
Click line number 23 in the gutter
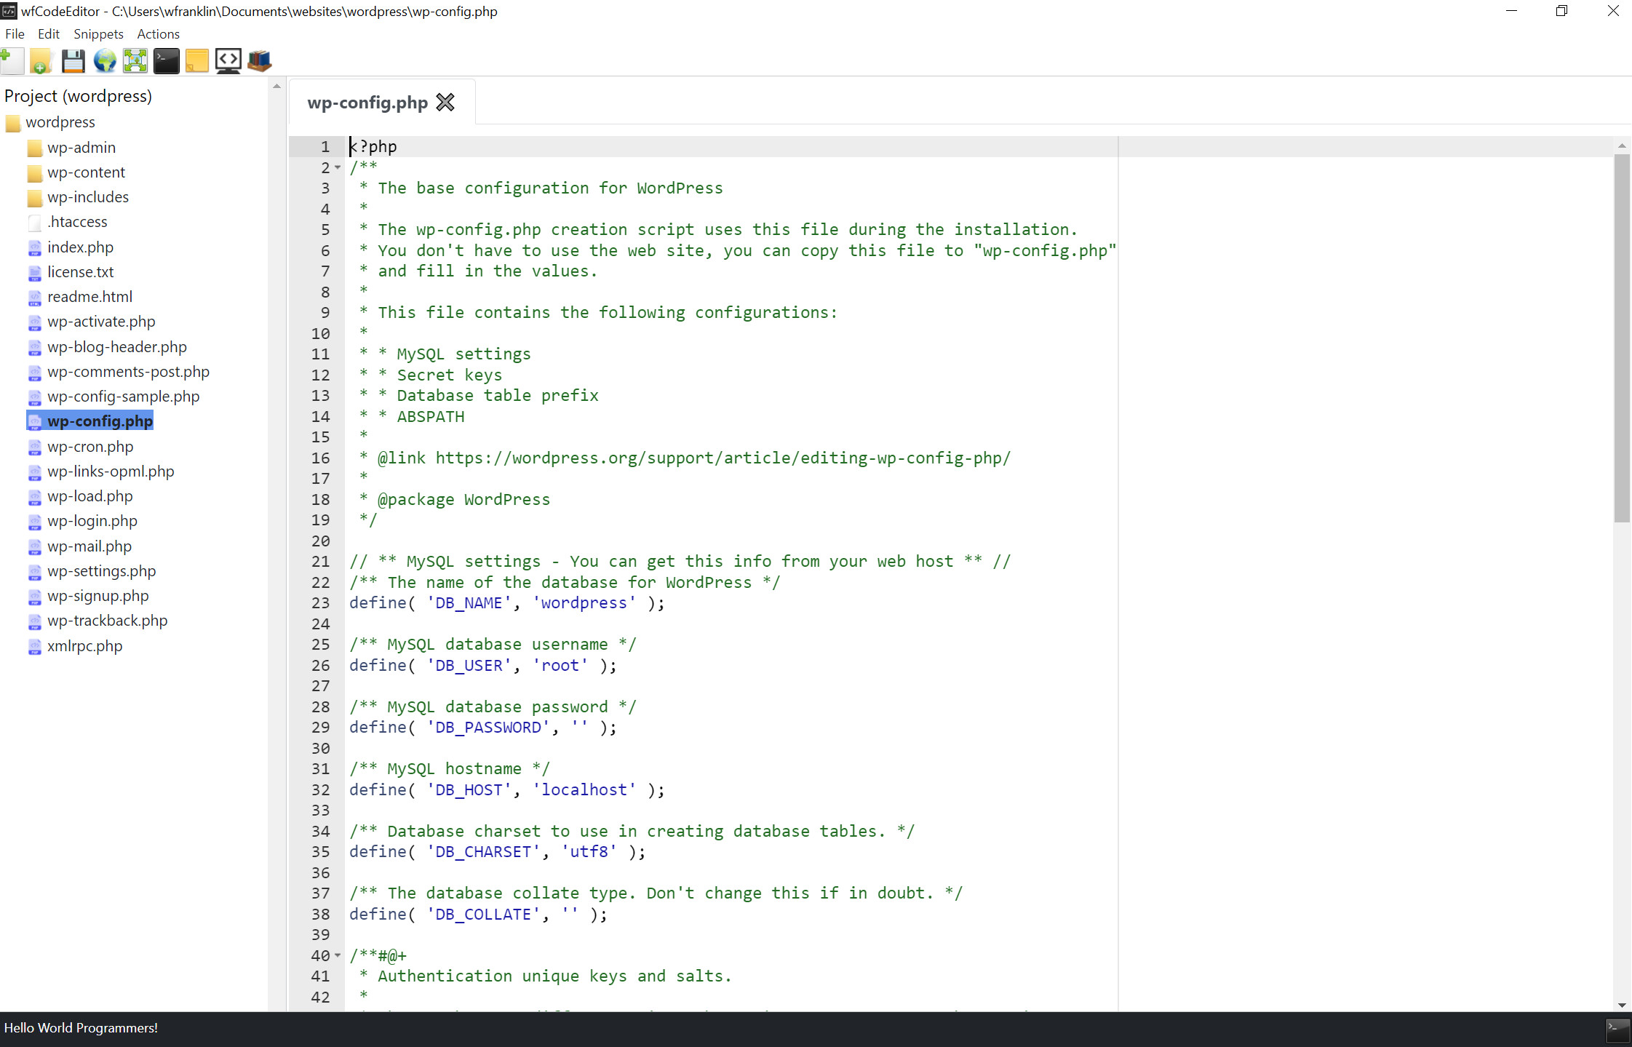click(320, 603)
